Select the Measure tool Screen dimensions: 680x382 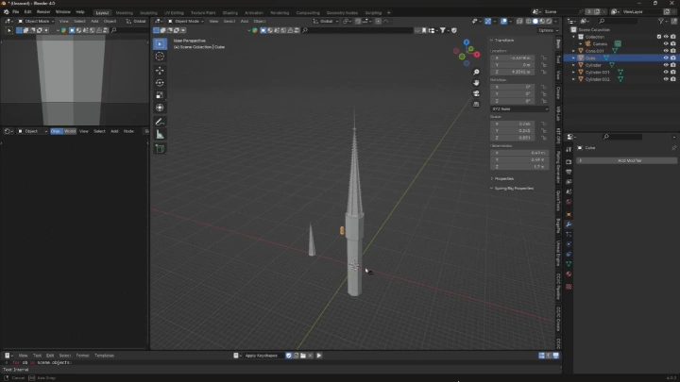[x=160, y=135]
